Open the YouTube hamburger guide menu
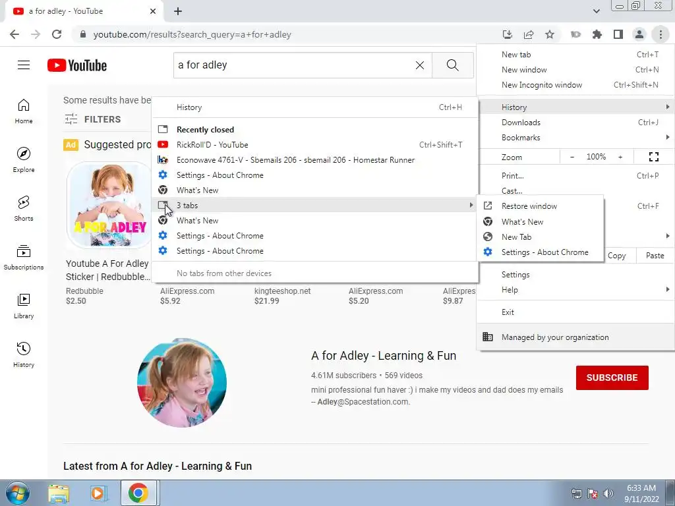Image resolution: width=675 pixels, height=506 pixels. pos(24,65)
